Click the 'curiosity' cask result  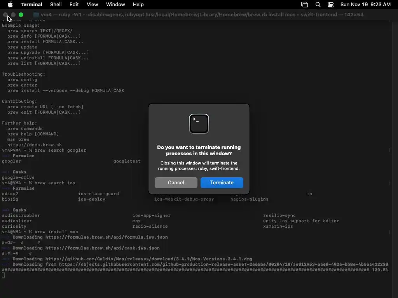click(14, 226)
